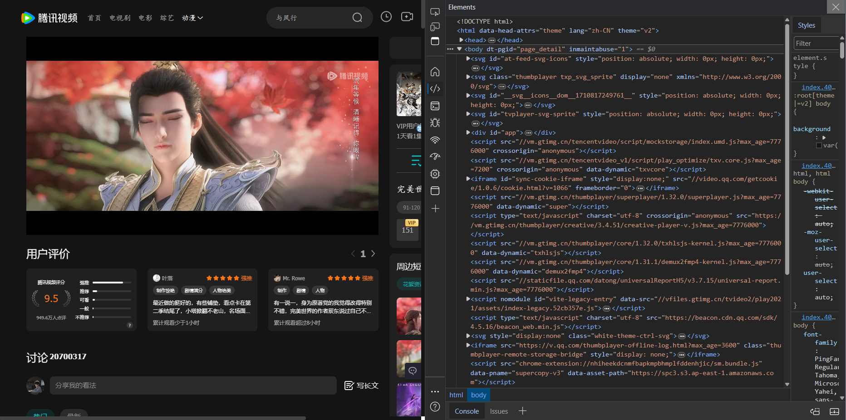Click the Styles Filter input box

816,43
